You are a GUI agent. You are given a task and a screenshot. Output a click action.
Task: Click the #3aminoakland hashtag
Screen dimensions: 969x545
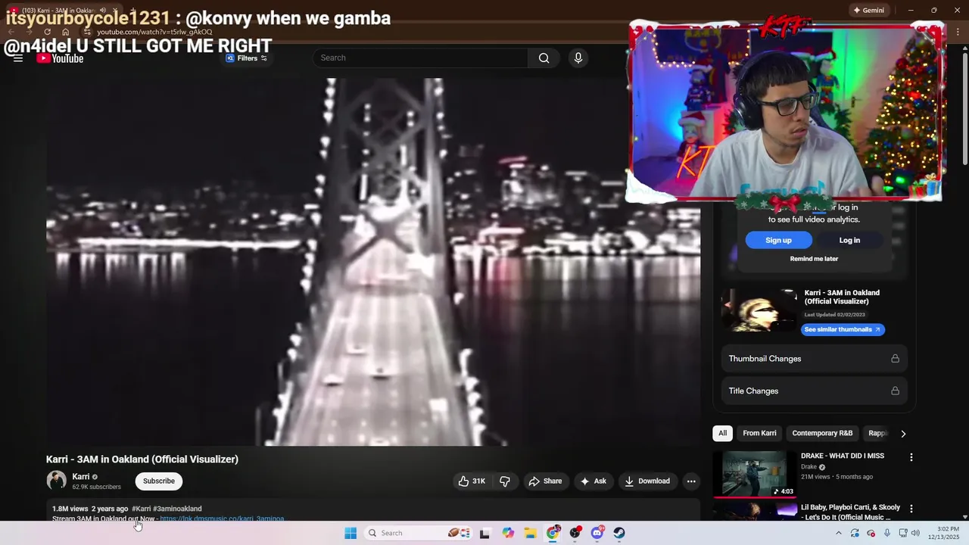click(x=177, y=509)
